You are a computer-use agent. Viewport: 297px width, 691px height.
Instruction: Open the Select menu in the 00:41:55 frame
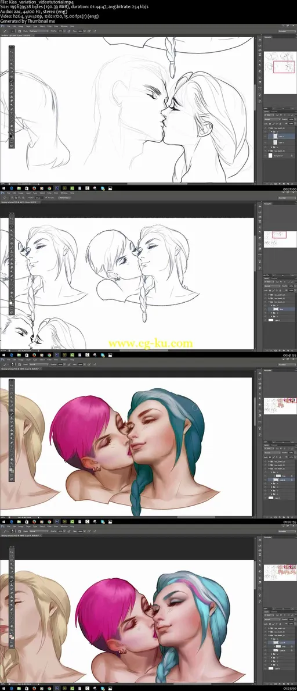(x=42, y=192)
